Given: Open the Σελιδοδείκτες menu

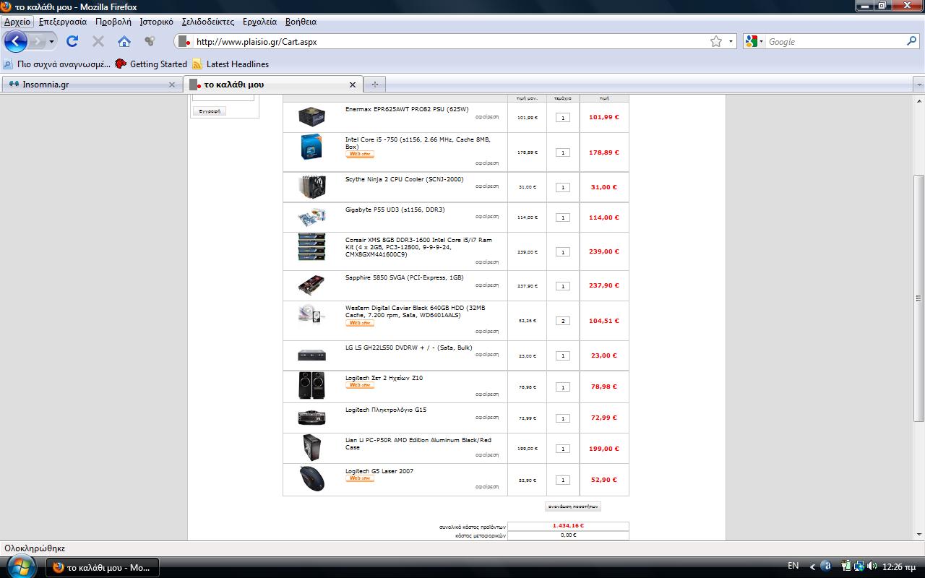Looking at the screenshot, I should (208, 22).
